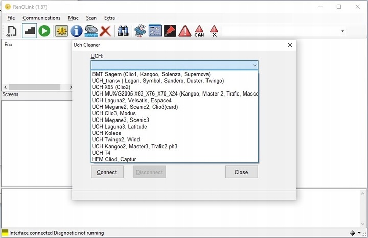
Task: Click the Close button in dialog
Action: pyautogui.click(x=241, y=172)
